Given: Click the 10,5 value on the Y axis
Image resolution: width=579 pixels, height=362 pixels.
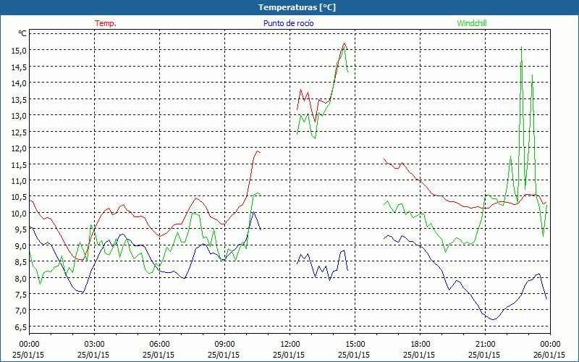Looking at the screenshot, I should tap(20, 197).
